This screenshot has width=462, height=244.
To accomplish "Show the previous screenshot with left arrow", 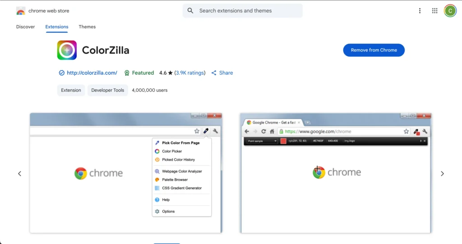I will pos(20,173).
